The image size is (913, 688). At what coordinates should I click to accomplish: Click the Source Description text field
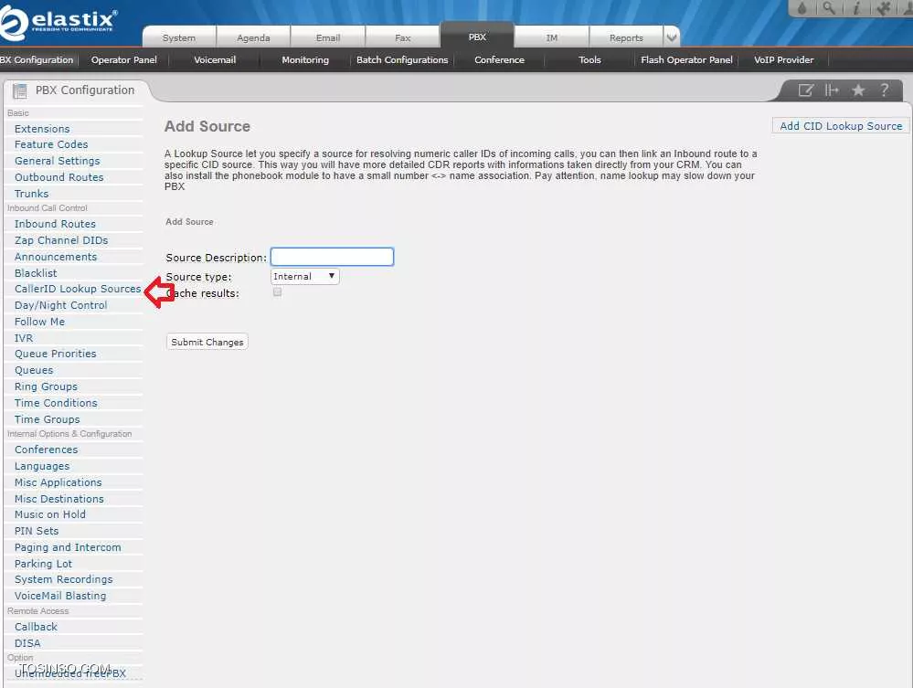[332, 257]
